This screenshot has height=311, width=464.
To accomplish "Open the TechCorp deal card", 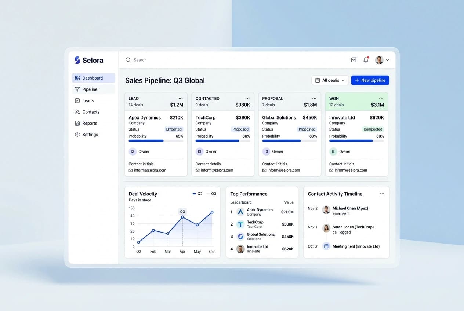I will click(x=223, y=144).
